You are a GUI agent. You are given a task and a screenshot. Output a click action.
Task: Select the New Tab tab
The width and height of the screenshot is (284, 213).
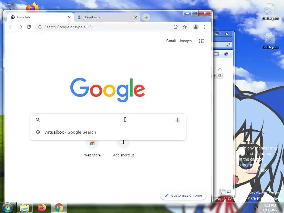tap(40, 17)
